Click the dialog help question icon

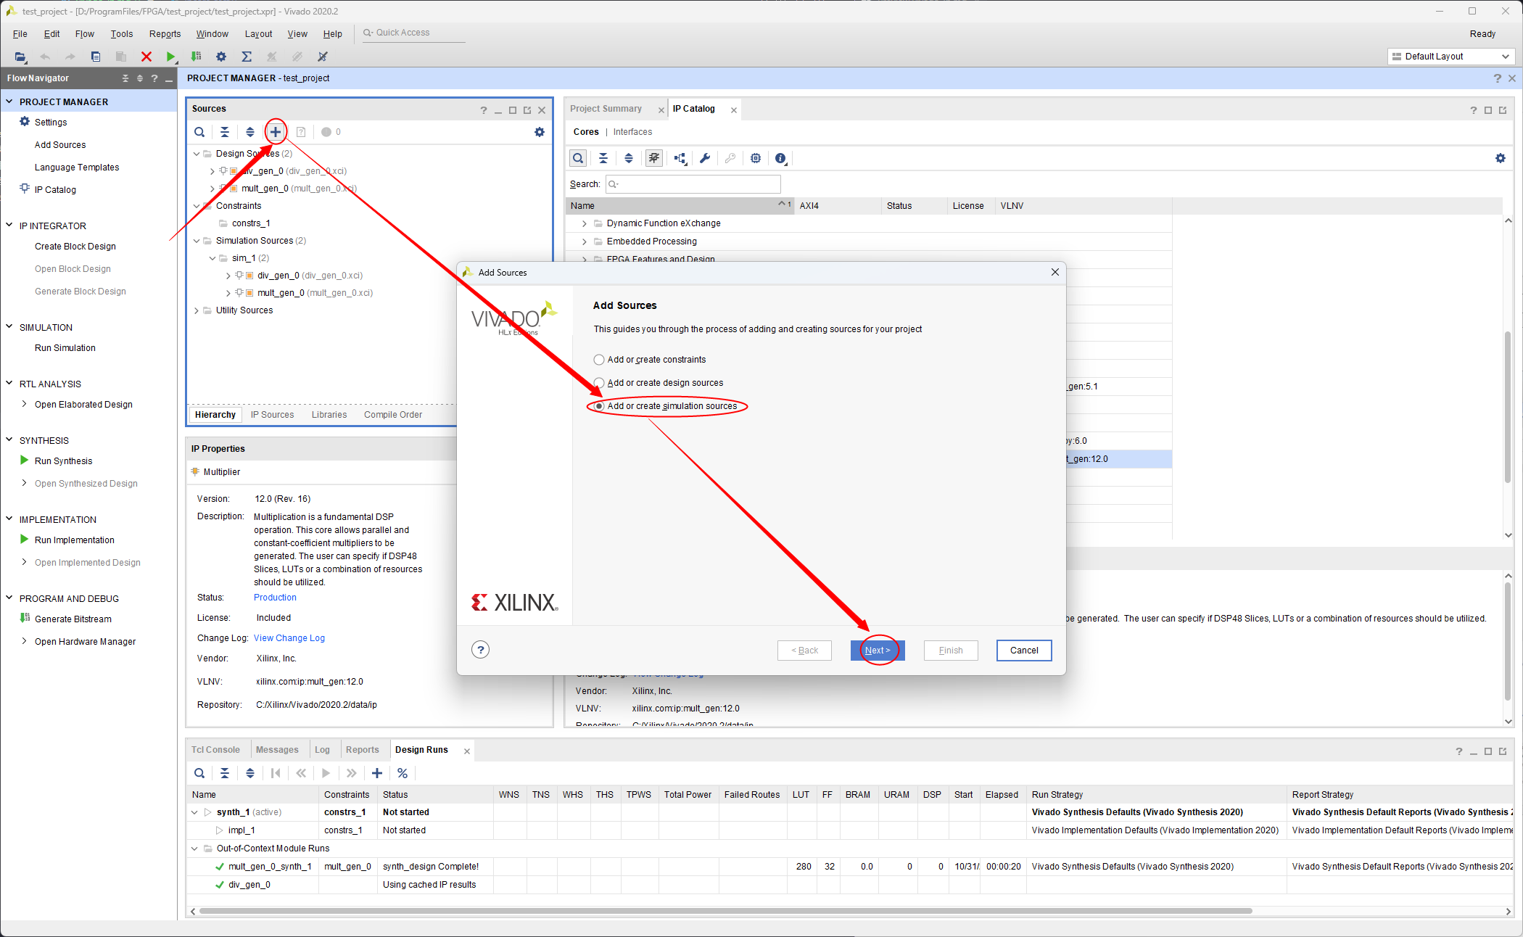point(480,650)
